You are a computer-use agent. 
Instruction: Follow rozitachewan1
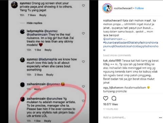(x=139, y=8)
